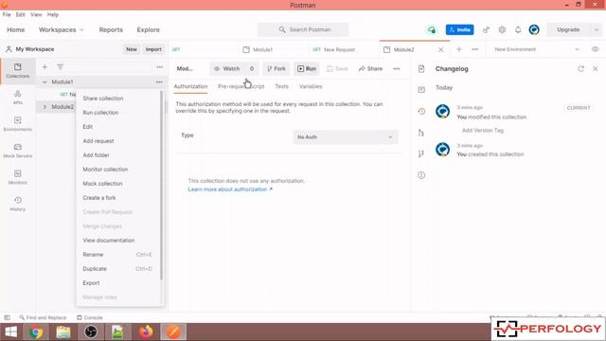Open the APIs sidebar panel
The height and width of the screenshot is (341, 606).
18,98
